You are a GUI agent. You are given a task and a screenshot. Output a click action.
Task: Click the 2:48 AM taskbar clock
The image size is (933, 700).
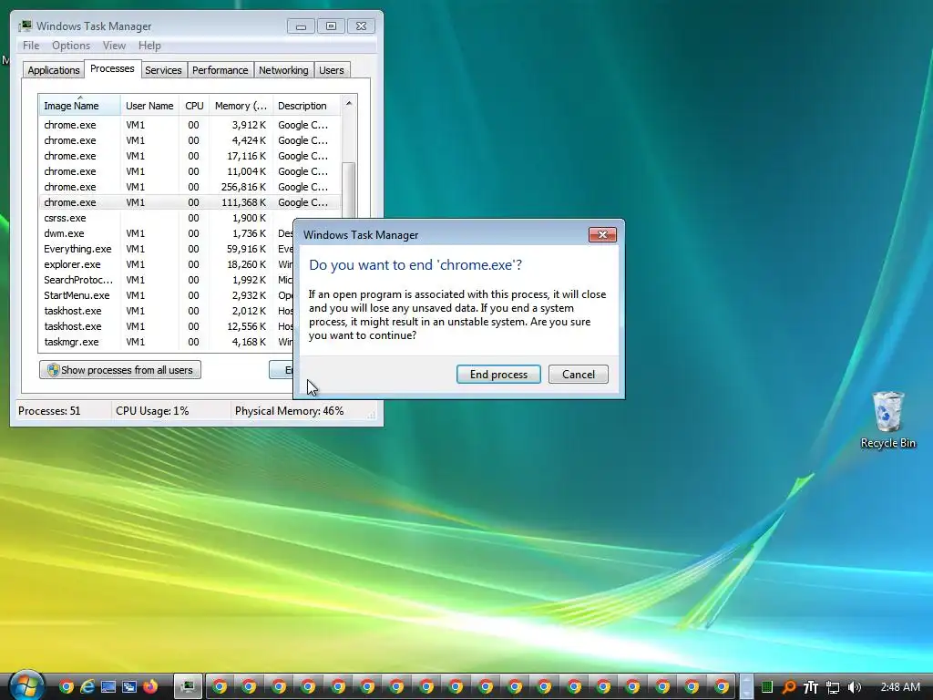tap(899, 687)
